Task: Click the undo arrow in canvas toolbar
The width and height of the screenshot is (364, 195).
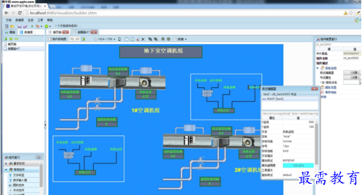Action: [x=72, y=39]
